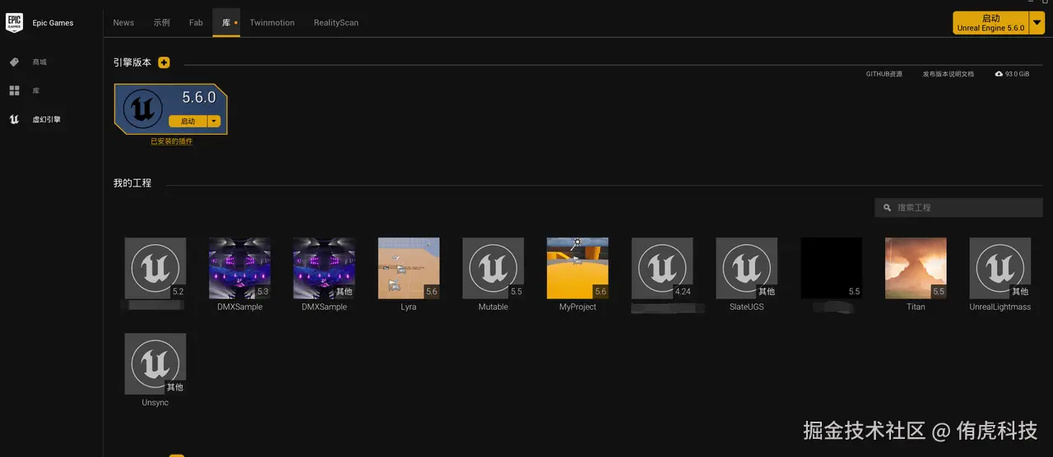Open the RealityScan tab
Viewport: 1053px width, 457px height.
point(336,23)
